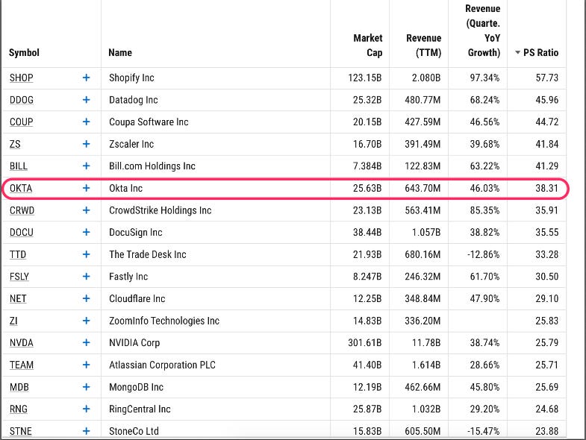The height and width of the screenshot is (440, 586).
Task: Click the plus icon for STNE
Action: (87, 431)
